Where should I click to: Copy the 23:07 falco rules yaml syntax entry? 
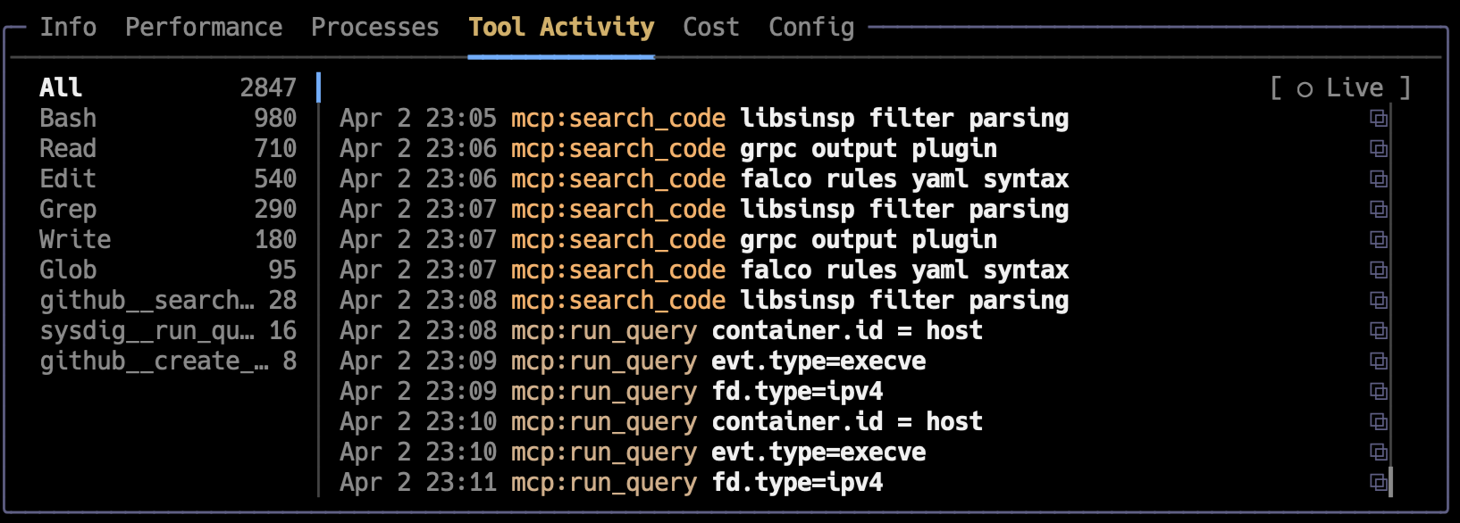pyautogui.click(x=1379, y=270)
